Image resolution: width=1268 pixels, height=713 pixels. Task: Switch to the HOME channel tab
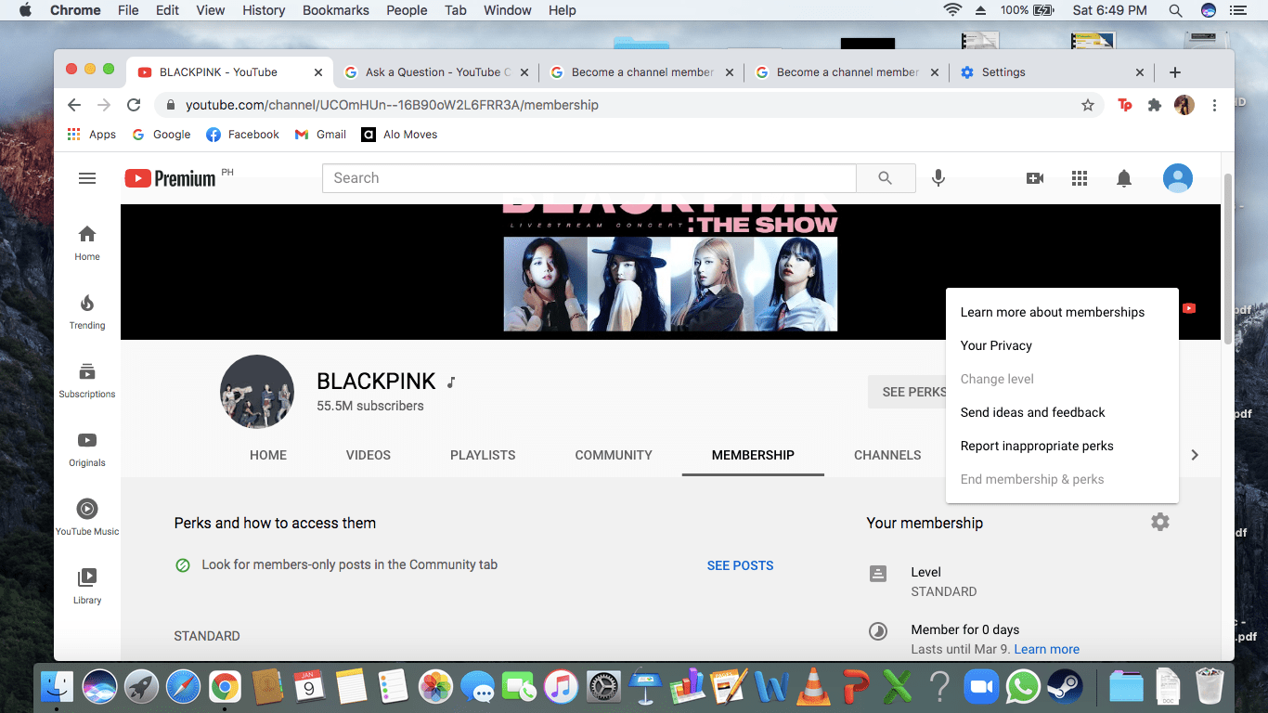tap(268, 455)
